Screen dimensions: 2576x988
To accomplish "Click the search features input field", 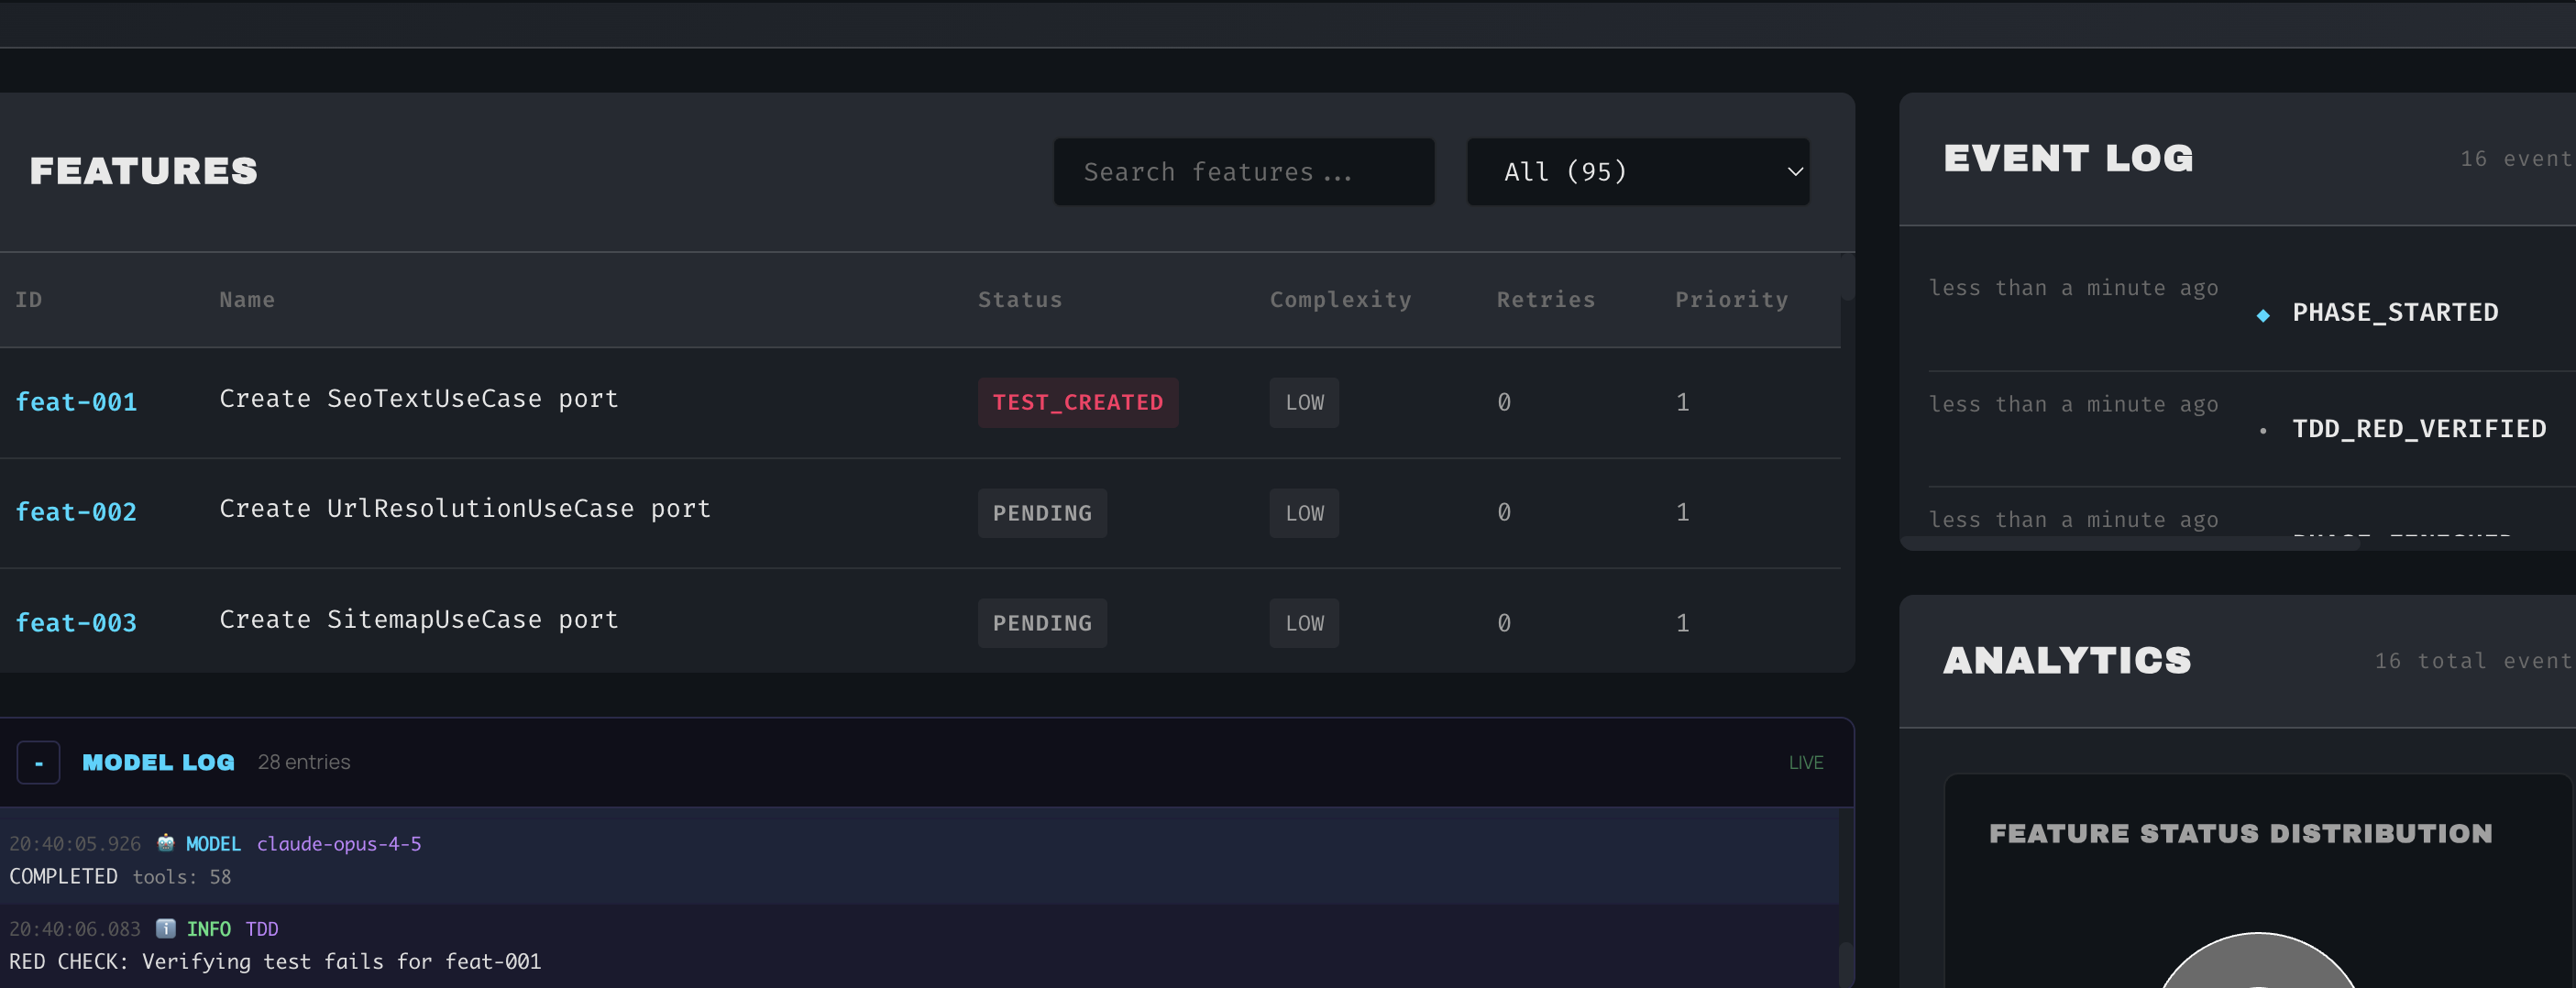I will point(1243,171).
